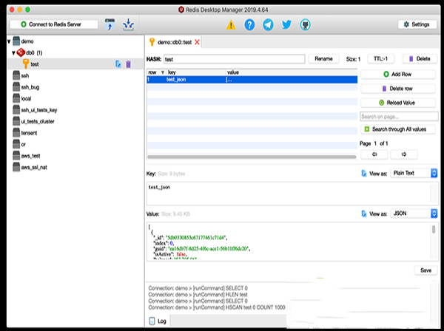
Task: Click the Reload Value button
Action: pos(399,103)
